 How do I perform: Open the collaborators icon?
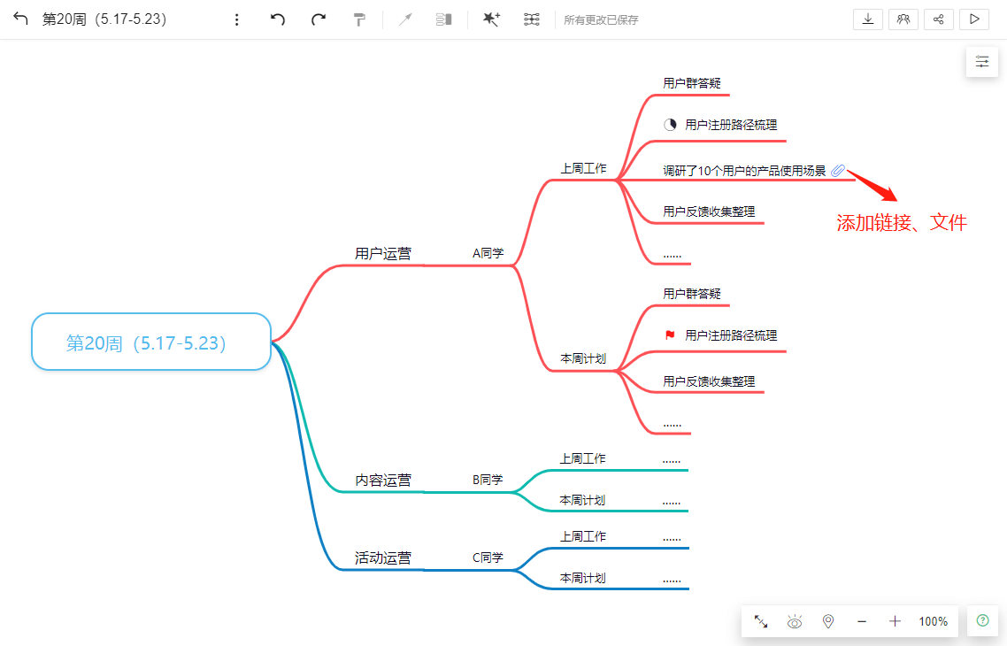(903, 19)
